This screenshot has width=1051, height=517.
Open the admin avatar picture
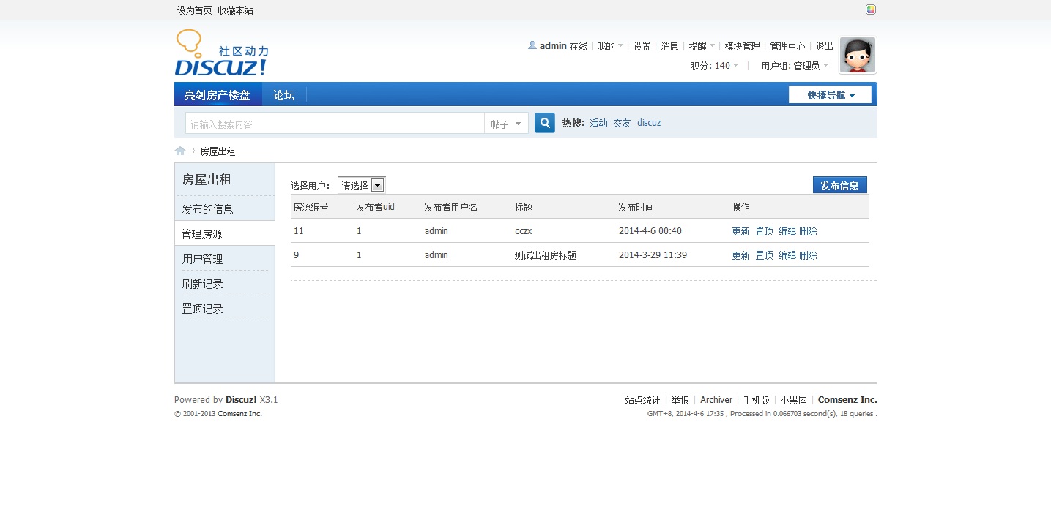(858, 56)
